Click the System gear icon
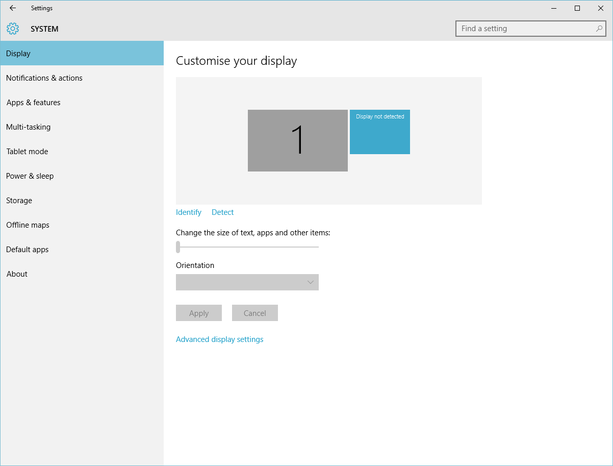Viewport: 613px width, 466px height. [13, 29]
